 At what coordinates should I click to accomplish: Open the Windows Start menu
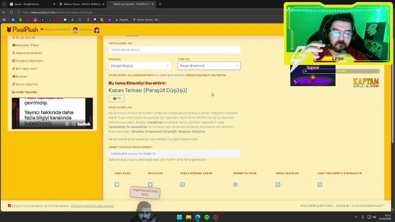click(179, 217)
